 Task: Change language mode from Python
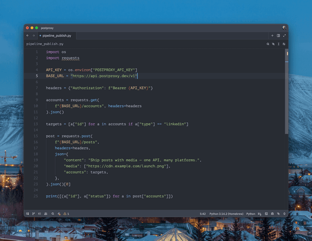click(x=251, y=214)
